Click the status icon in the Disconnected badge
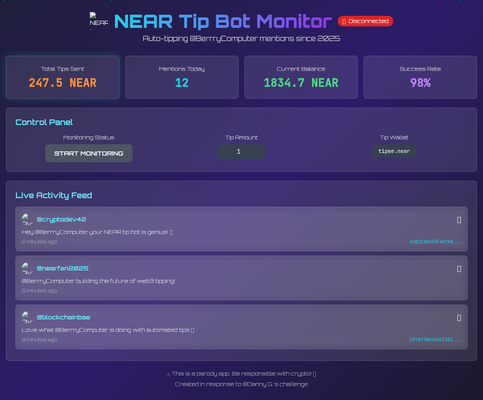The width and height of the screenshot is (483, 400). pyautogui.click(x=345, y=21)
